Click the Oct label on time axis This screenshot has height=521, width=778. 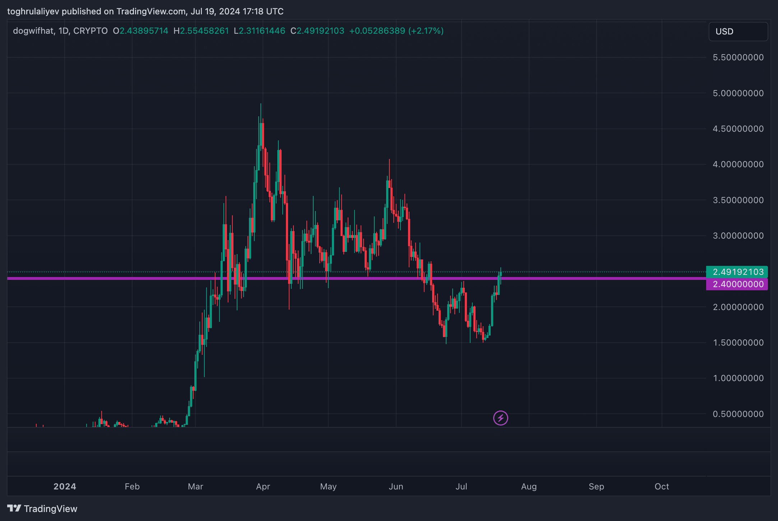tap(662, 487)
